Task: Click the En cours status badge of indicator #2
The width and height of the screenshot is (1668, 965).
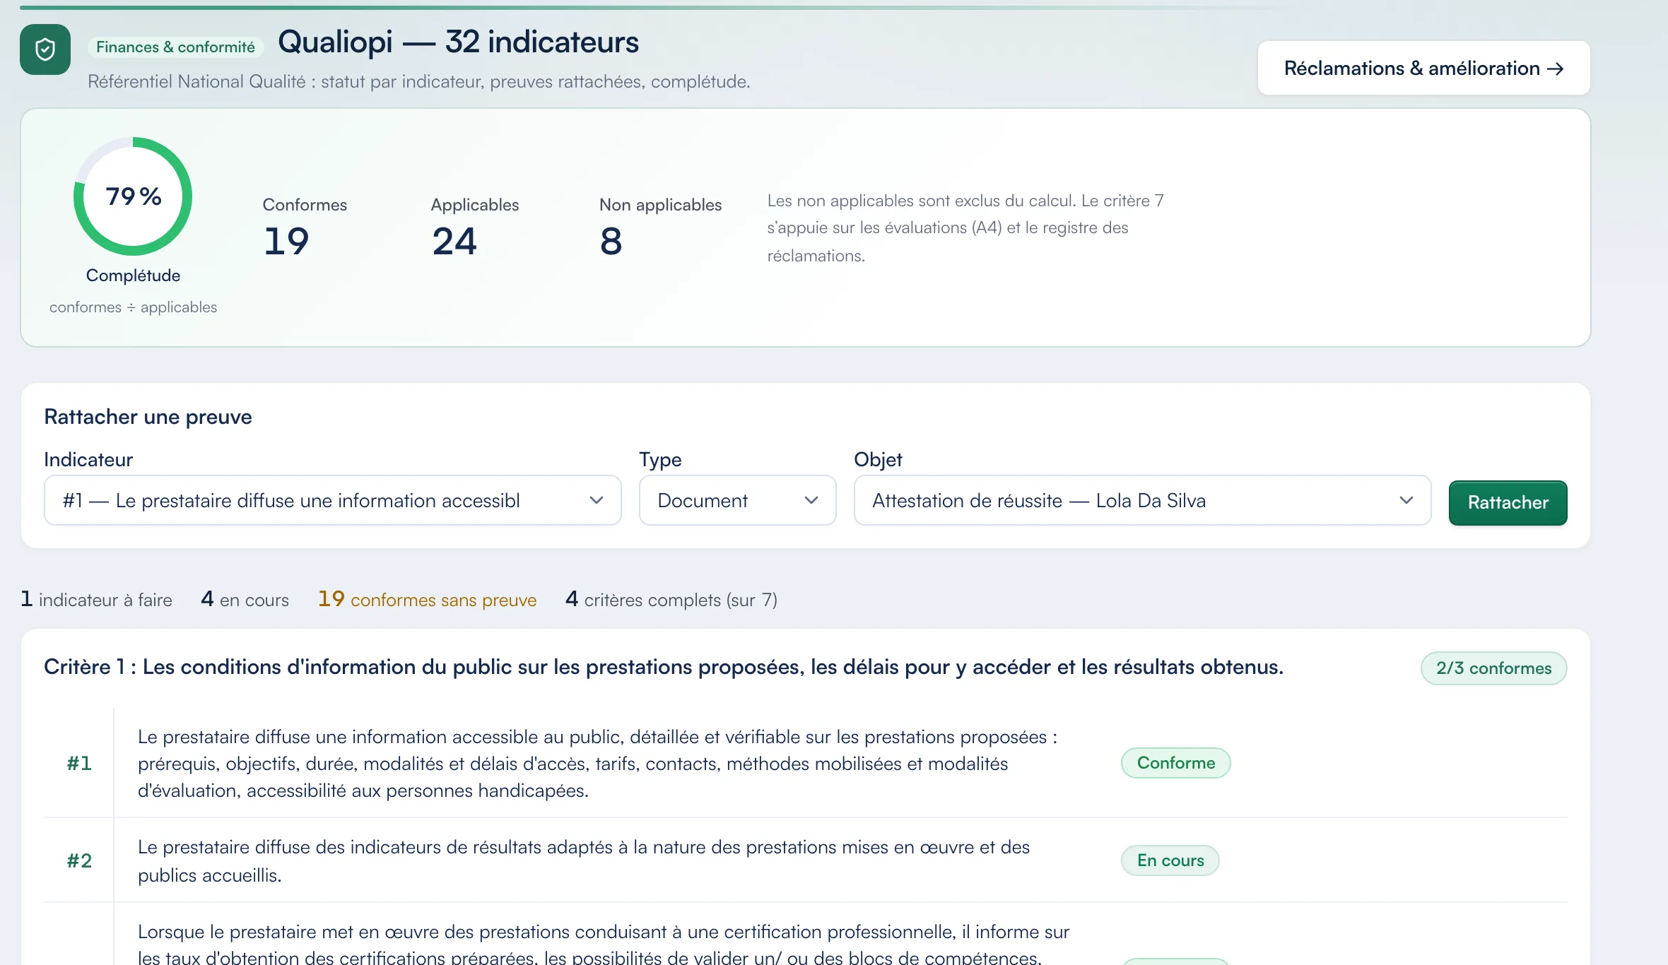Action: (1170, 860)
